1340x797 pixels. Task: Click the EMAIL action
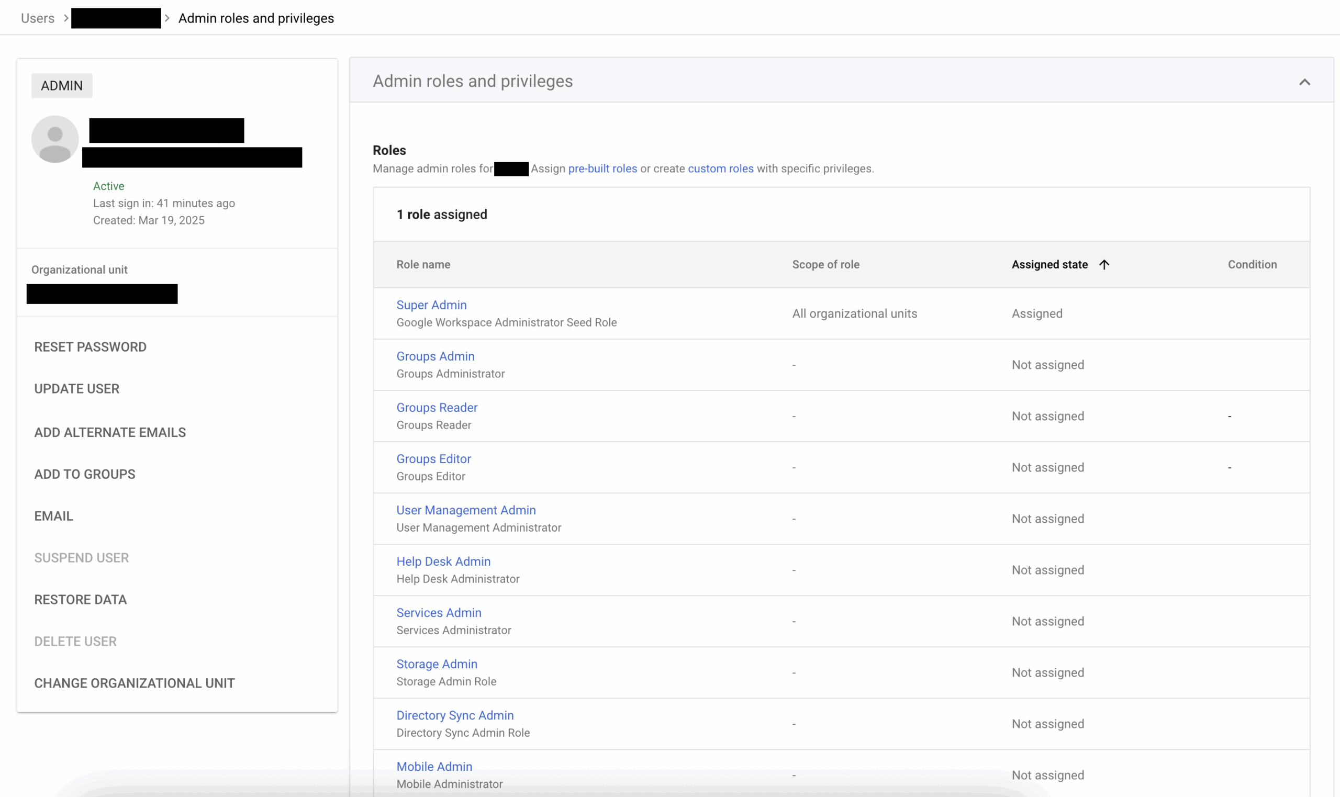point(54,516)
